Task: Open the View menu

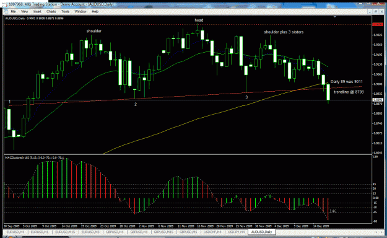Action: pyautogui.click(x=24, y=12)
